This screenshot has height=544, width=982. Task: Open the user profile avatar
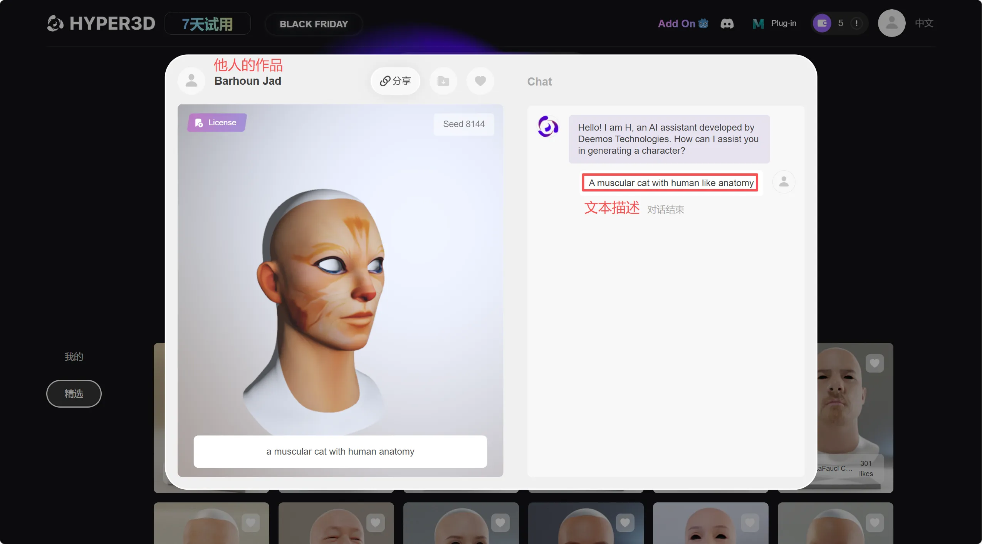pos(891,23)
